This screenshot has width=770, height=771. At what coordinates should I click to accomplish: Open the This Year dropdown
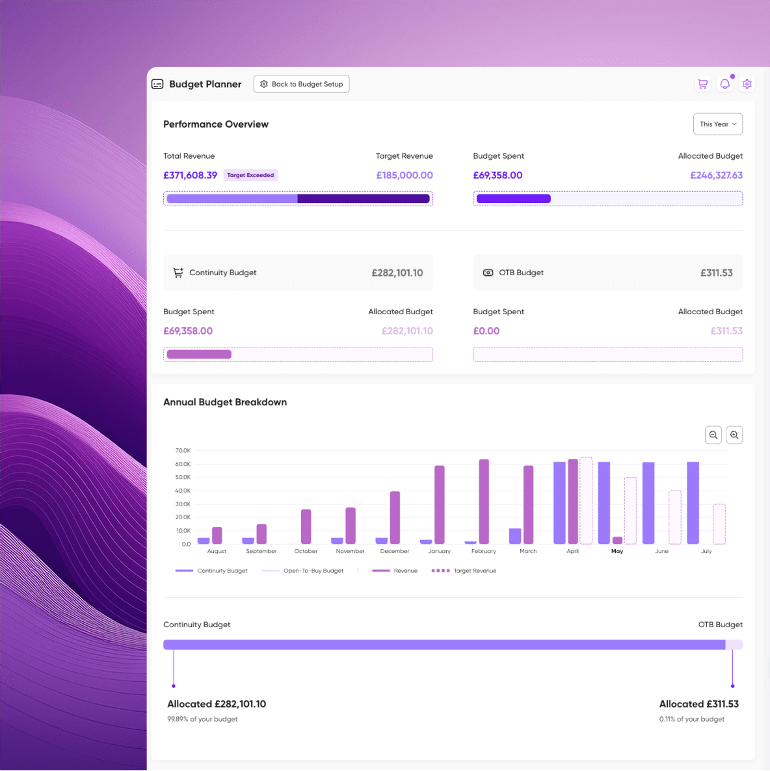click(x=718, y=124)
